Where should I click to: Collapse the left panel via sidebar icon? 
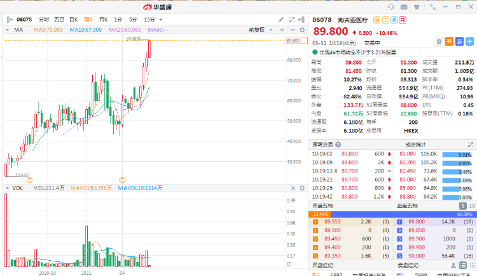coord(10,20)
